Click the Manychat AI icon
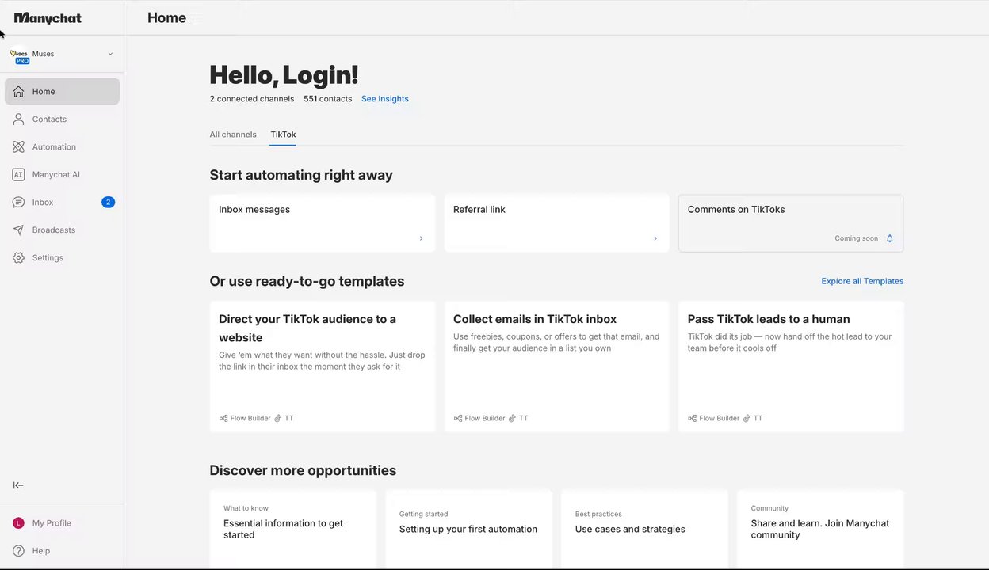 [18, 175]
